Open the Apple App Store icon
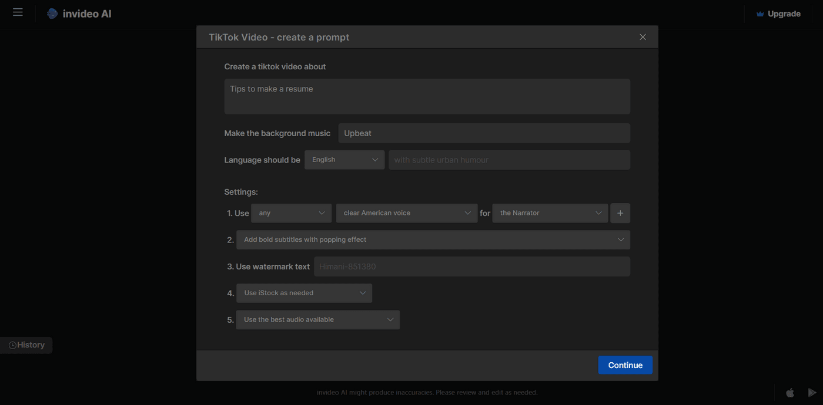 (x=790, y=392)
